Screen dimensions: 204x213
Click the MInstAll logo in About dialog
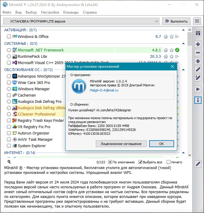(79, 86)
